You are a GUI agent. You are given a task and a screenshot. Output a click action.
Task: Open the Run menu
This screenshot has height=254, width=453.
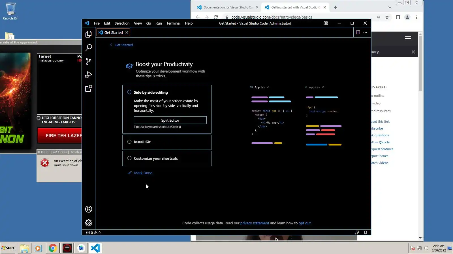coord(159,23)
